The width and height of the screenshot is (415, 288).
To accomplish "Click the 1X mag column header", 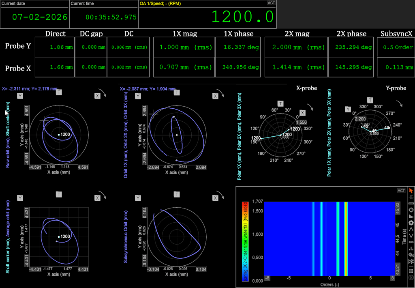I will pyautogui.click(x=184, y=34).
